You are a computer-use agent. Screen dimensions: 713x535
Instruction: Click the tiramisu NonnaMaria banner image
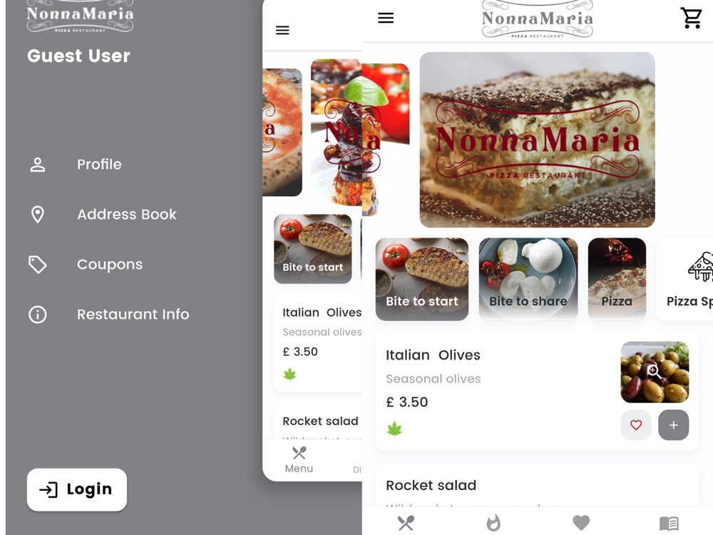(537, 140)
